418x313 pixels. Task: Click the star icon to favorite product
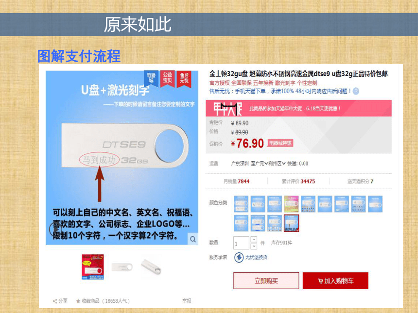tap(78, 301)
